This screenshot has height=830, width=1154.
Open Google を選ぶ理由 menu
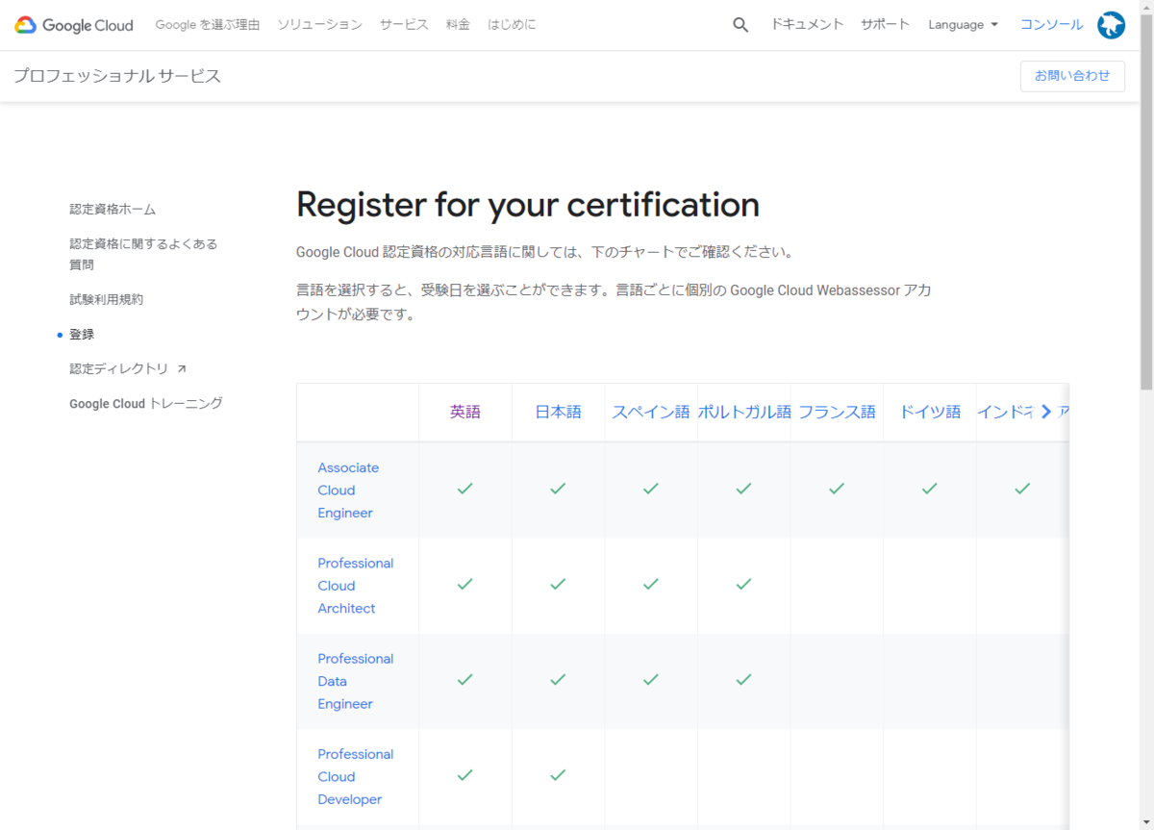208,25
